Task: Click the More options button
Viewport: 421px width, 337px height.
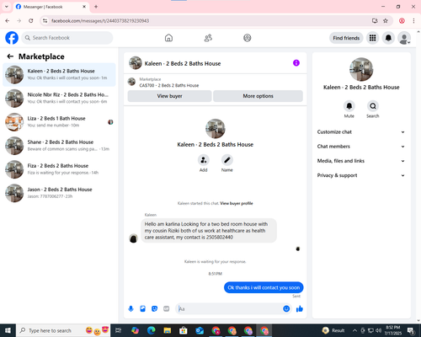Action: pos(258,96)
